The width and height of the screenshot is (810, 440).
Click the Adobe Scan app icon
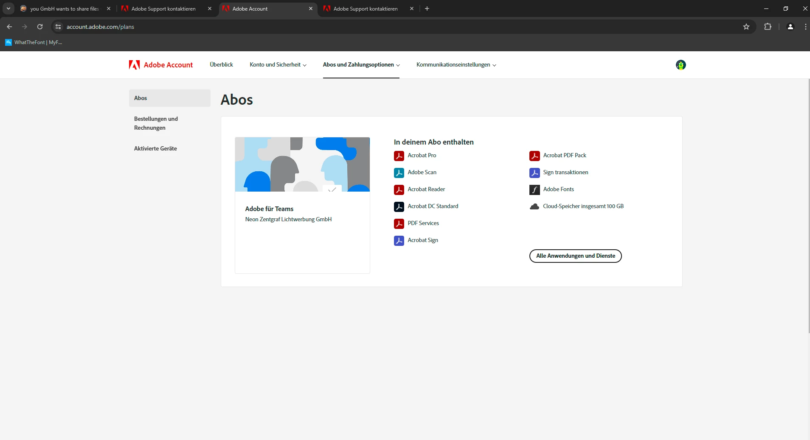[x=399, y=173]
